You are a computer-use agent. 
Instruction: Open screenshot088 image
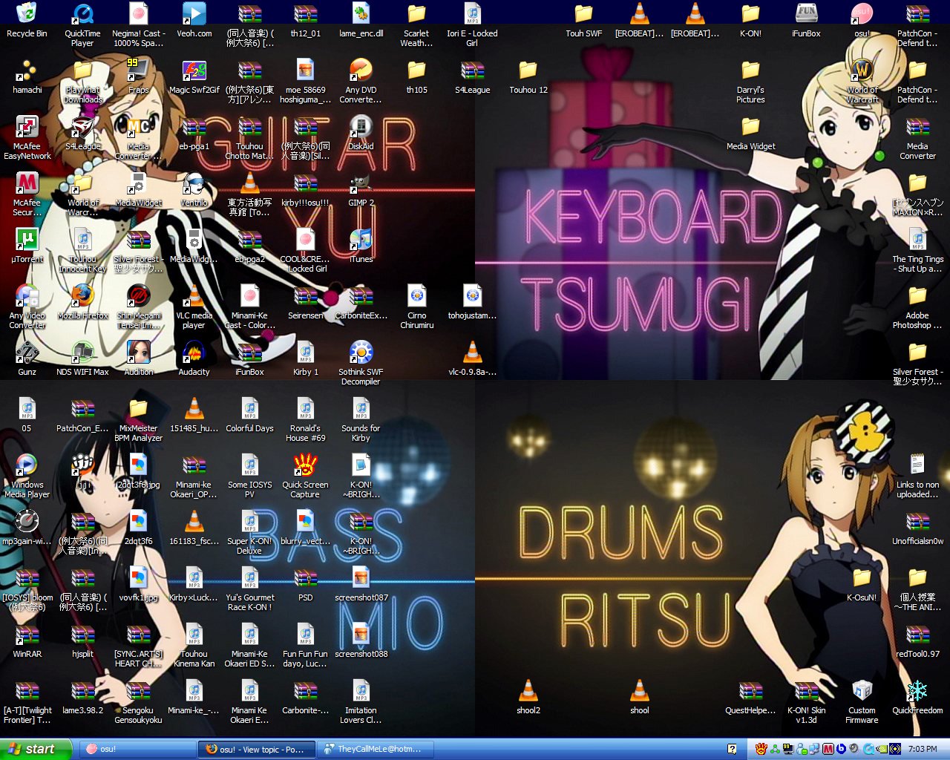point(361,641)
